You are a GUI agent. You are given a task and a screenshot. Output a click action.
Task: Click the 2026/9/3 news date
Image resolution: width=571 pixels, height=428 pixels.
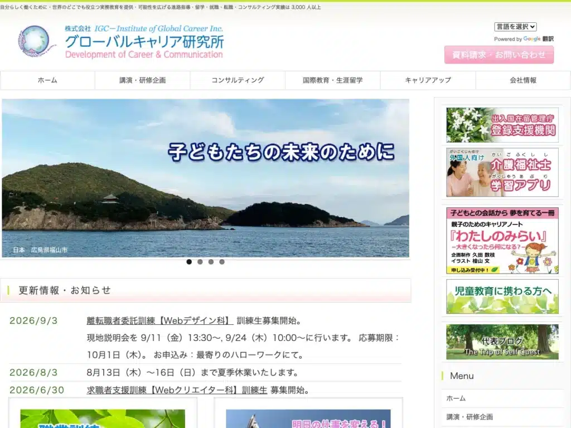(33, 320)
